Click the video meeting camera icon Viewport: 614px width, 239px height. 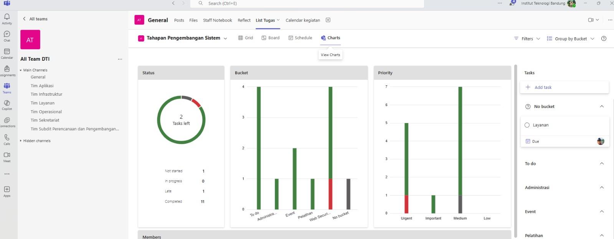[591, 20]
